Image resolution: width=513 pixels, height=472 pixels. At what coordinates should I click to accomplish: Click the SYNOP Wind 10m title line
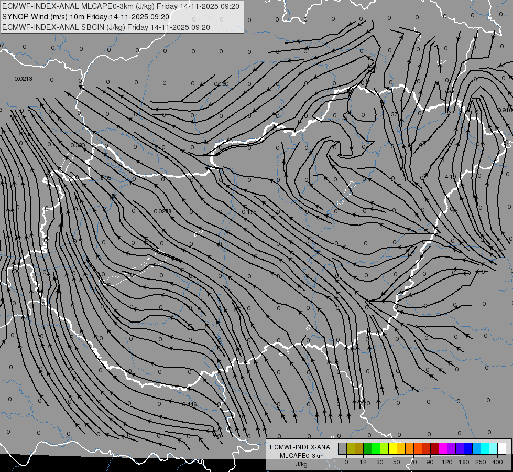(x=85, y=17)
